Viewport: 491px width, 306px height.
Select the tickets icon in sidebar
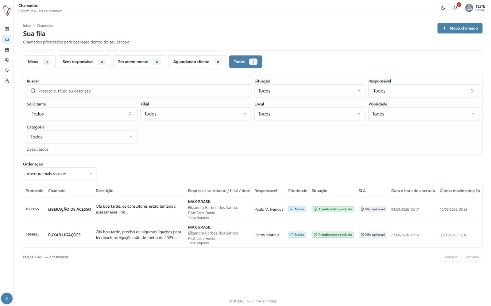click(x=7, y=39)
